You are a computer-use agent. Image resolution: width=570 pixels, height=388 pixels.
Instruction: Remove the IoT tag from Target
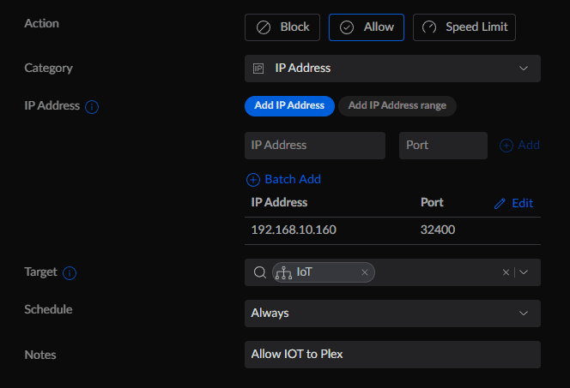[x=365, y=272]
